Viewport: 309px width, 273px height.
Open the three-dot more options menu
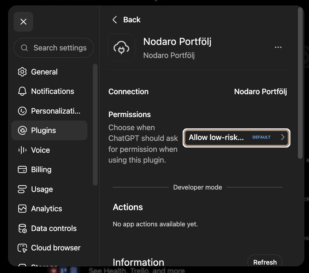click(278, 47)
